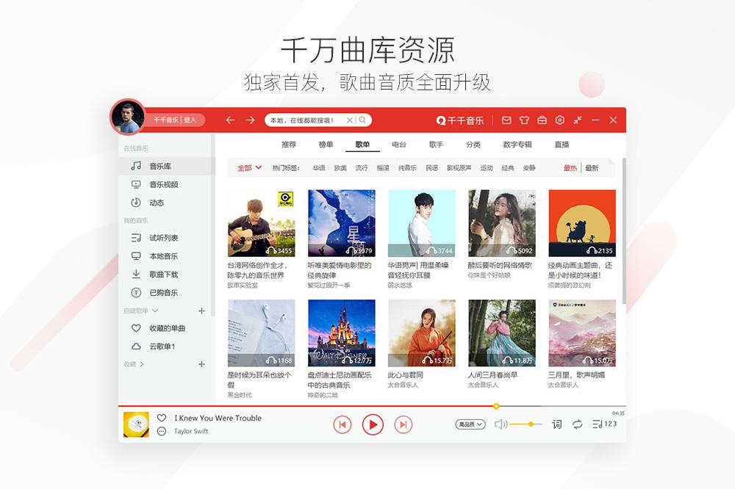
Task: Click the forward navigation arrow
Action: click(251, 120)
